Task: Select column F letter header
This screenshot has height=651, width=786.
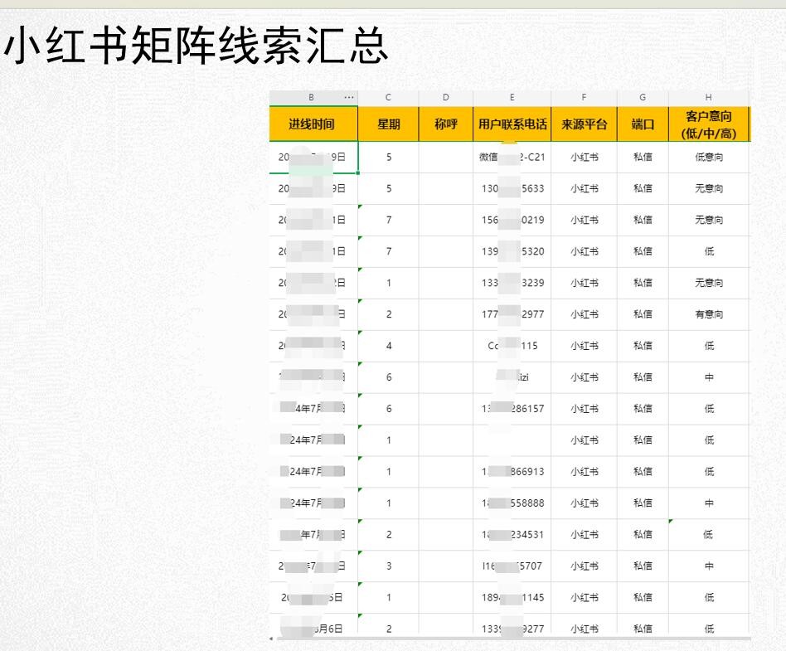Action: coord(584,97)
